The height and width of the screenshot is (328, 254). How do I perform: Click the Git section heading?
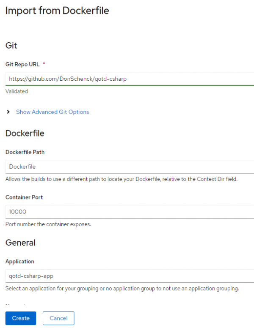[x=11, y=45]
